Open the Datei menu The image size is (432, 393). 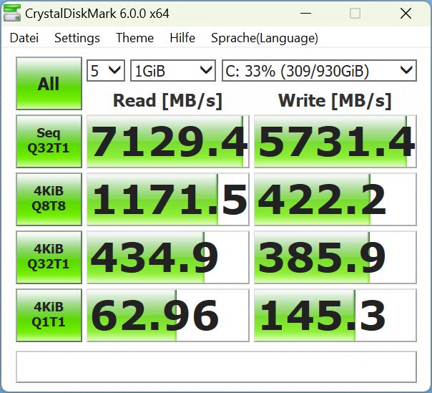[24, 38]
